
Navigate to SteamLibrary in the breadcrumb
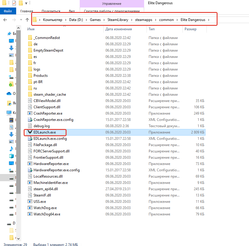118,20
